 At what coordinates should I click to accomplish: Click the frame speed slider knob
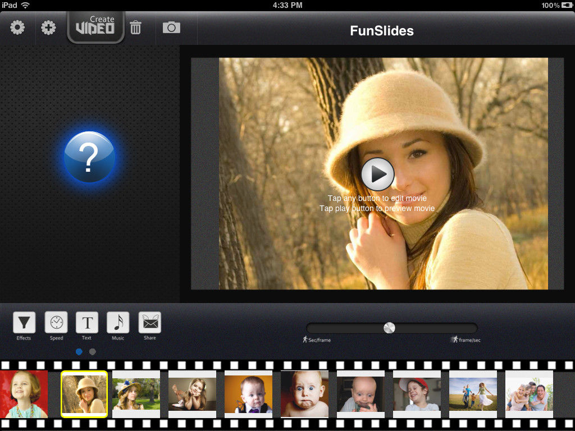(x=389, y=328)
